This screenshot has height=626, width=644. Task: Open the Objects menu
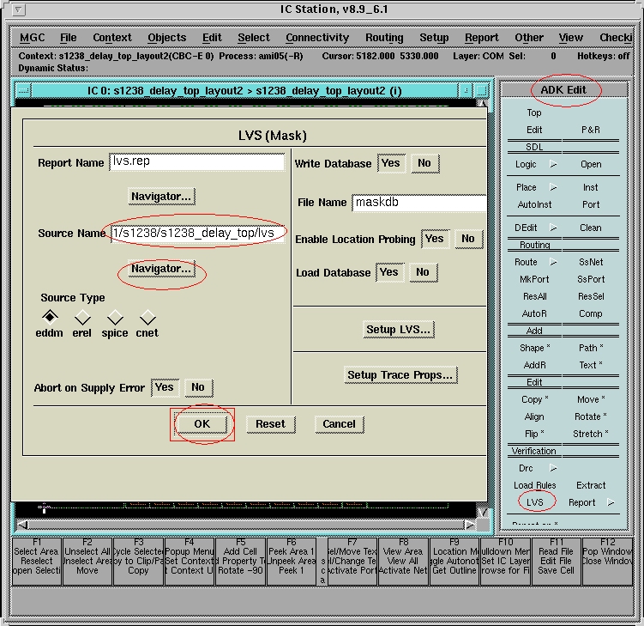(166, 38)
